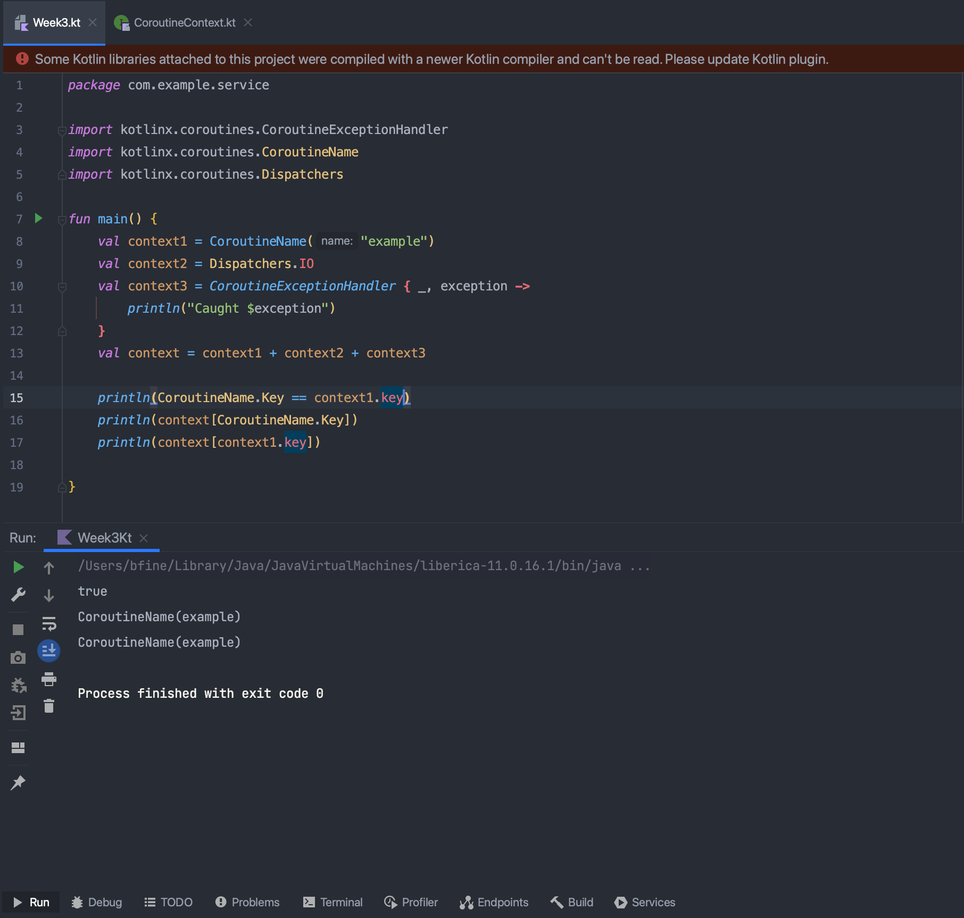Run main via gutter play icon
Screen dimensions: 964x918
pos(38,218)
